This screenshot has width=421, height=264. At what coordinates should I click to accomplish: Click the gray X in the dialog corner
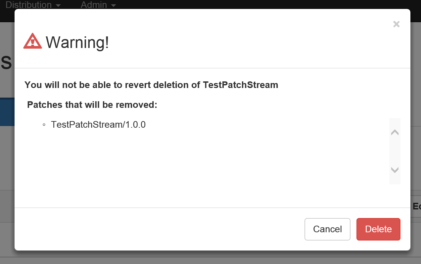click(396, 24)
